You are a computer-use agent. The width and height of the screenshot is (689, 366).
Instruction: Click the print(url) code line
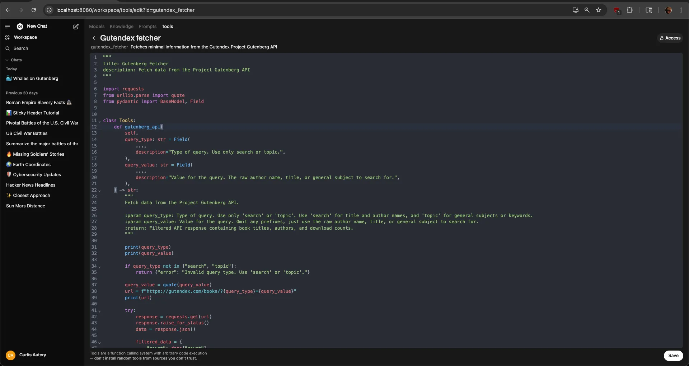point(138,298)
